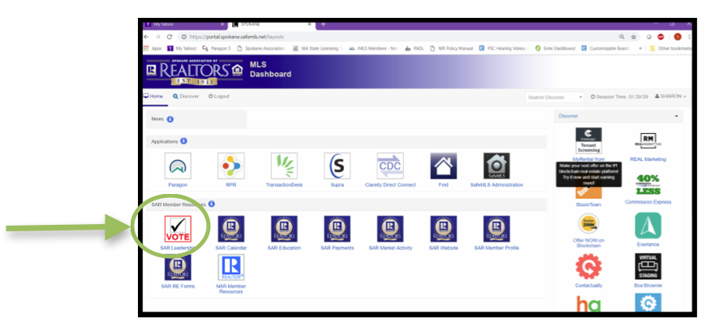Open the Everlance arrow icon
Screen dimensions: 705x336
(648, 226)
